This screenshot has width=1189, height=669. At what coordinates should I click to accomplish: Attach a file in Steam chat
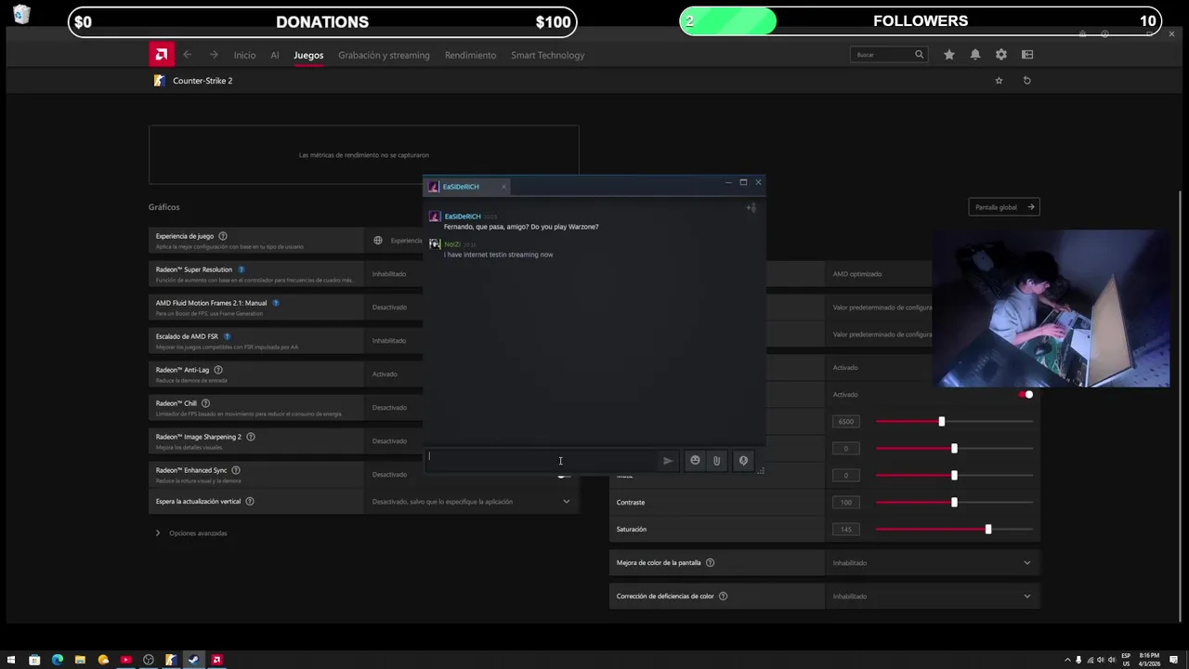coord(717,461)
